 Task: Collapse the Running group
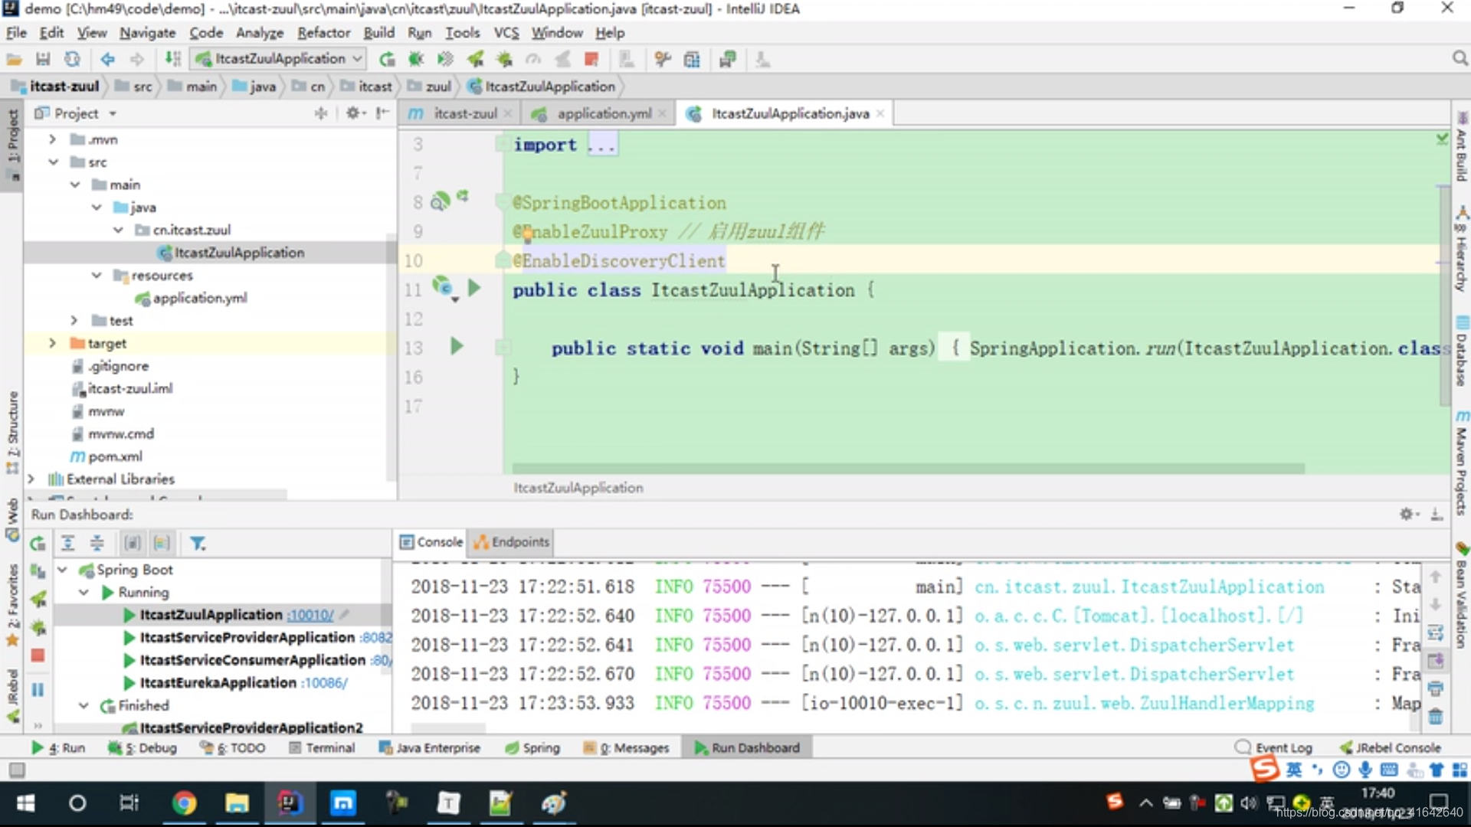[84, 593]
